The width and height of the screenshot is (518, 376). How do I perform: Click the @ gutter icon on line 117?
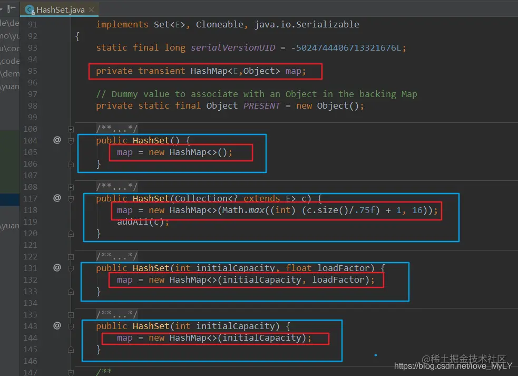57,198
